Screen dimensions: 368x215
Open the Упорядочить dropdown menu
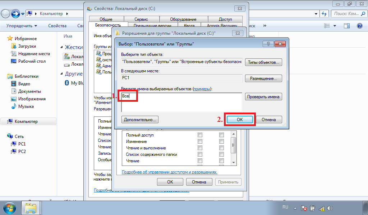22,26
